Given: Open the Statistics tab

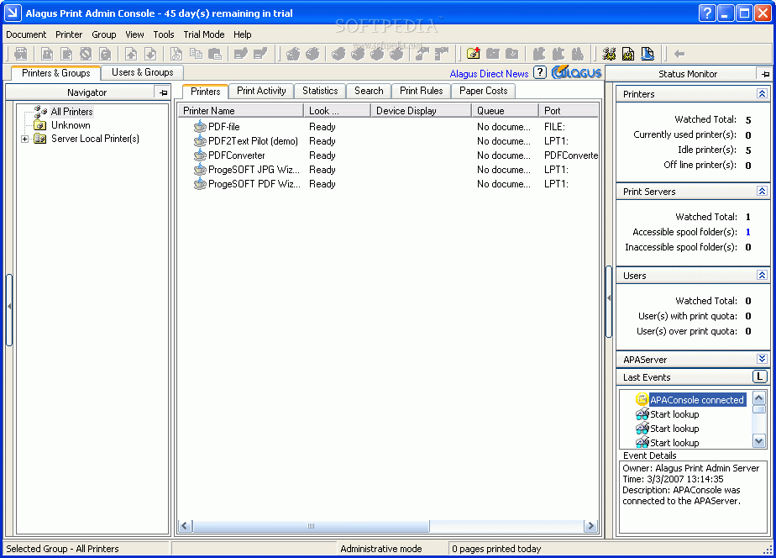Looking at the screenshot, I should click(320, 91).
